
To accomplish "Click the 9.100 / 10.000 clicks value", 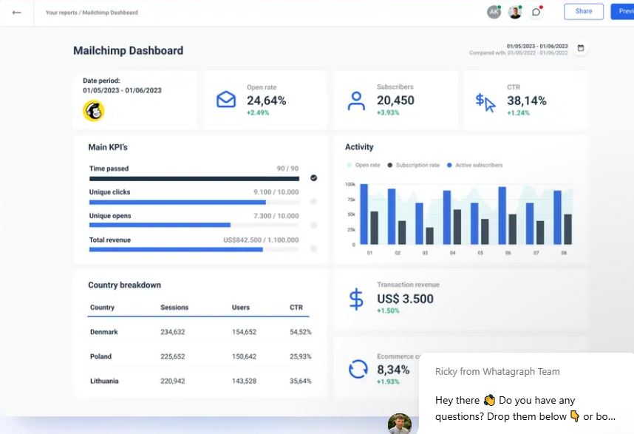I will pyautogui.click(x=276, y=192).
